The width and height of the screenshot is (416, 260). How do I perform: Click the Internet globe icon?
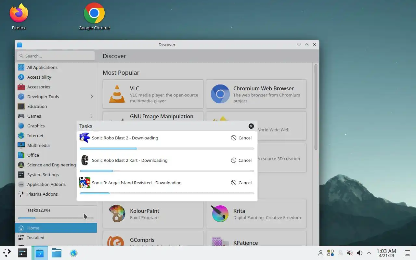point(21,136)
